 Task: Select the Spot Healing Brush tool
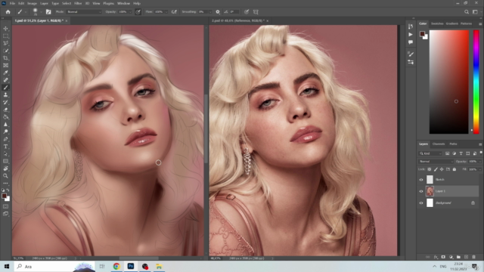(5, 80)
